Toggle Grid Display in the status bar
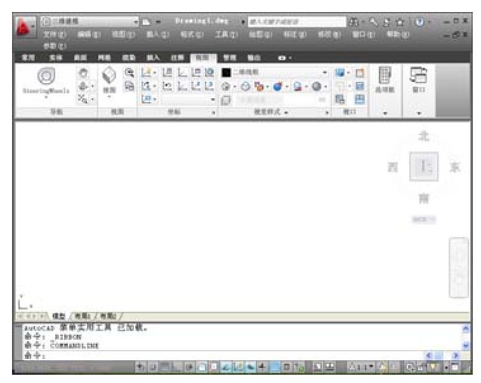The width and height of the screenshot is (481, 383). click(x=165, y=367)
